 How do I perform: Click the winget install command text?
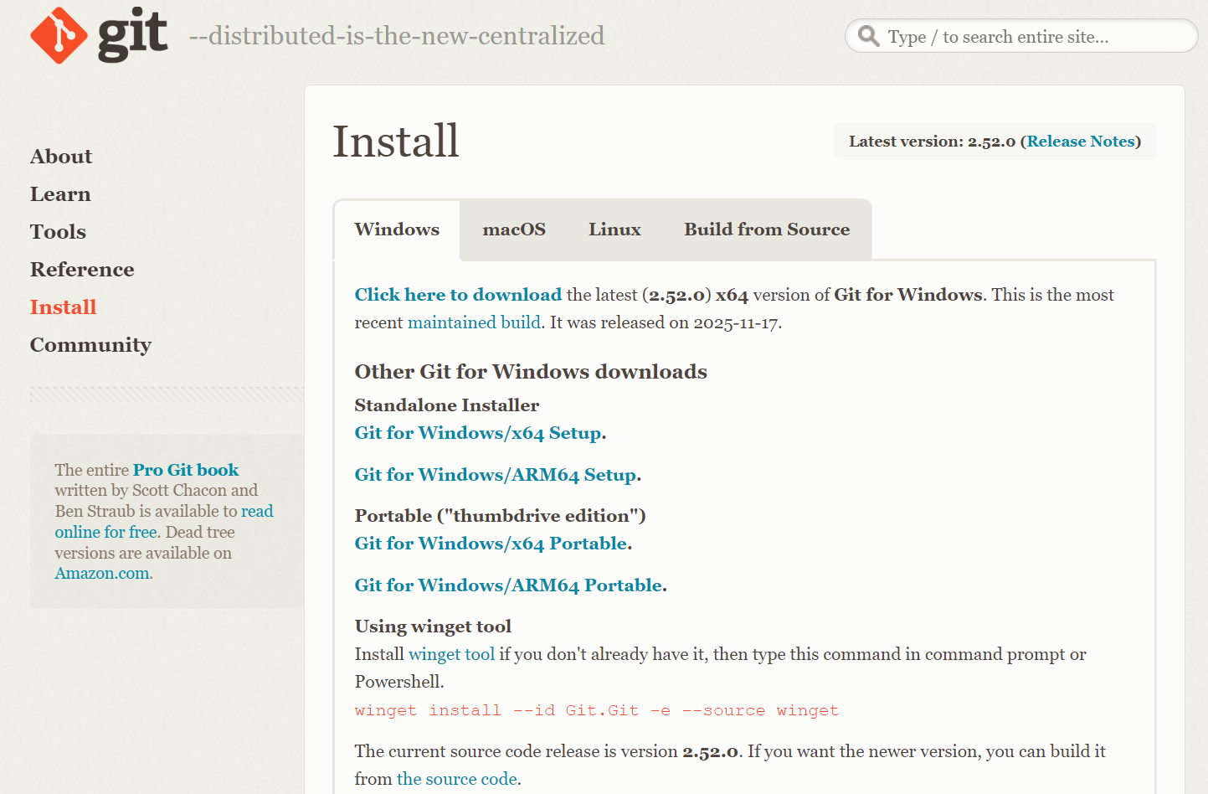point(596,710)
